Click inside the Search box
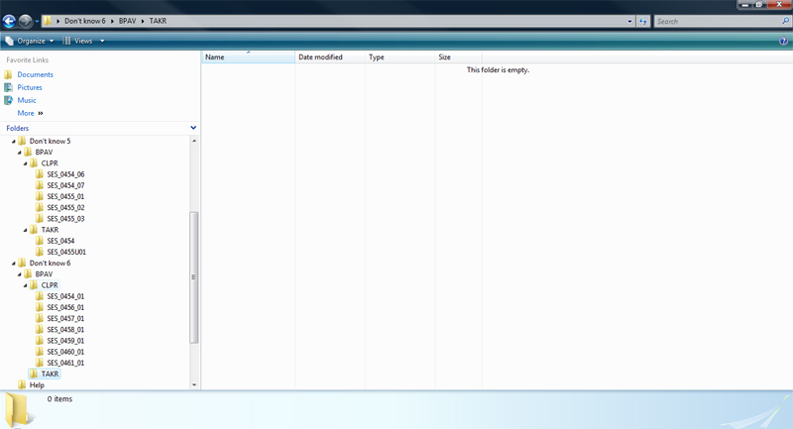 coord(718,21)
